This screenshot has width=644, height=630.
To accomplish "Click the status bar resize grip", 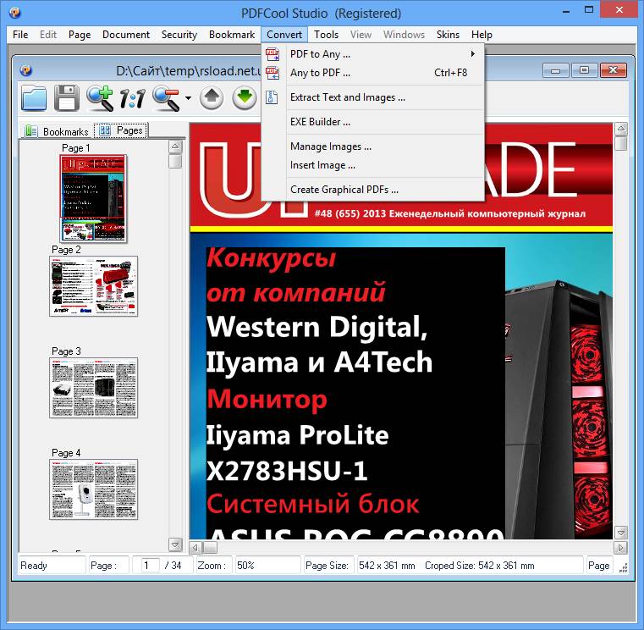I will pyautogui.click(x=623, y=567).
